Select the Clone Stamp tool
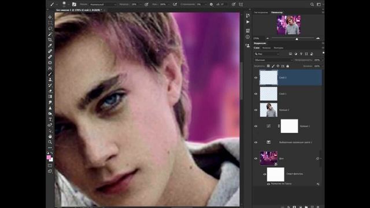This screenshot has height=208, width=370. [x=50, y=80]
